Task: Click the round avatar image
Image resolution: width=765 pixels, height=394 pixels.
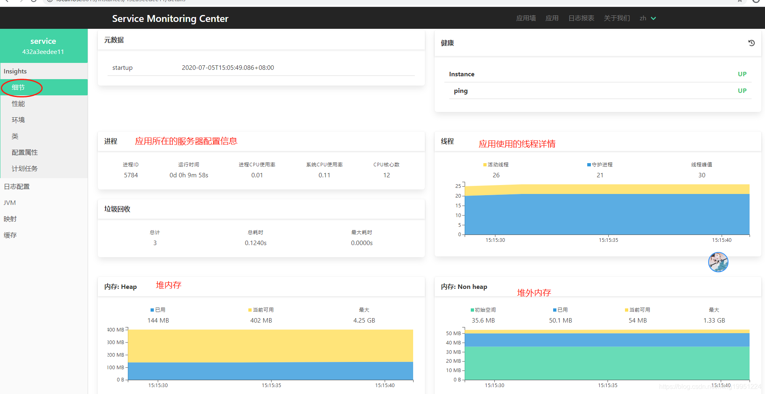Action: click(718, 262)
